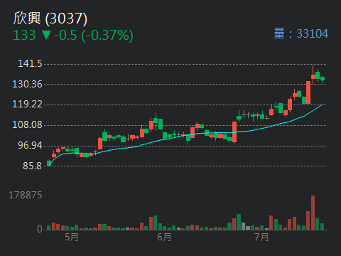
Task: Click the 178875 volume axis label
Action: pos(26,196)
